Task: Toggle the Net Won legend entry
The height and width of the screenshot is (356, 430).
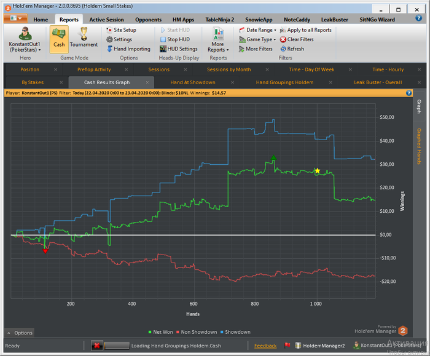Action: [161, 332]
